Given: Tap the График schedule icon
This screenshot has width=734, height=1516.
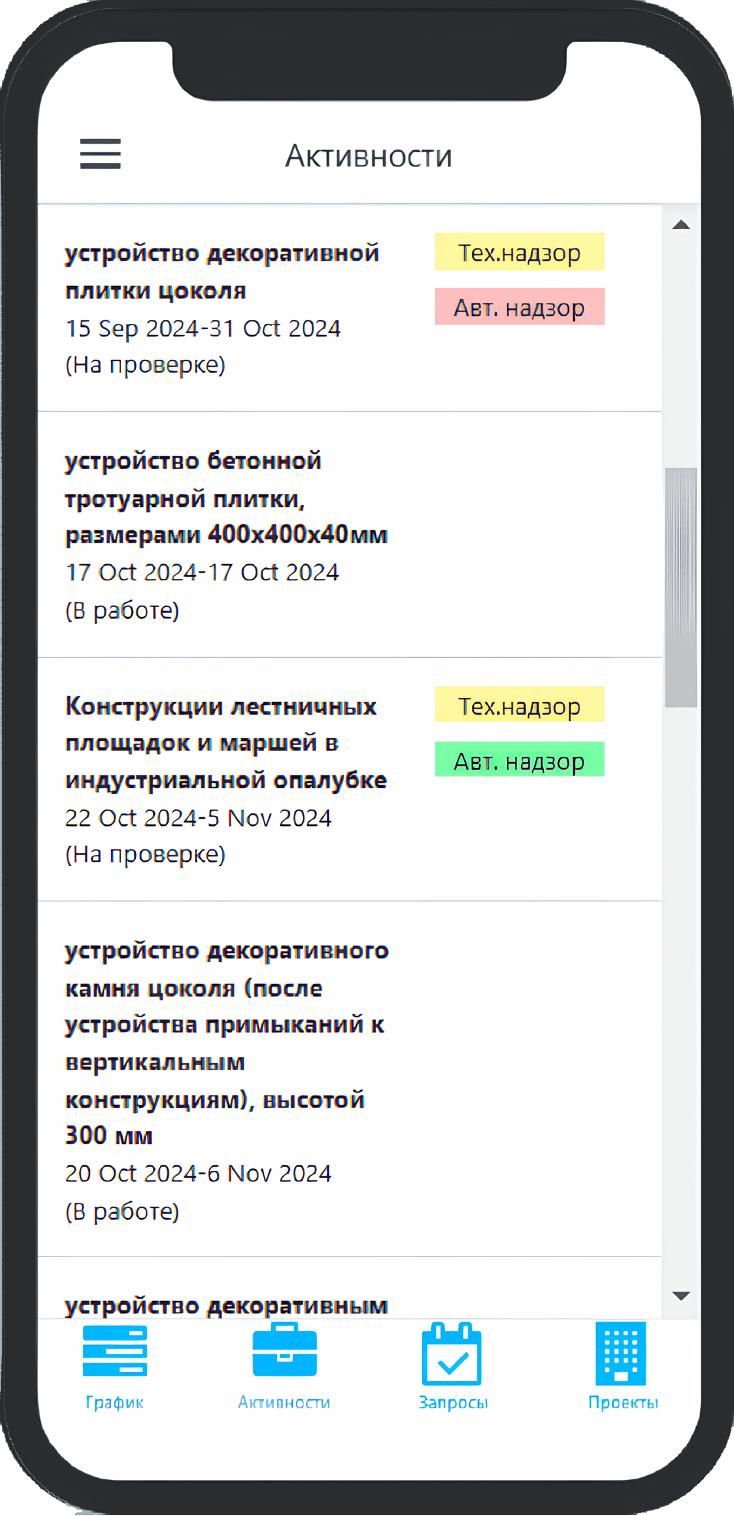Looking at the screenshot, I should click(115, 1351).
